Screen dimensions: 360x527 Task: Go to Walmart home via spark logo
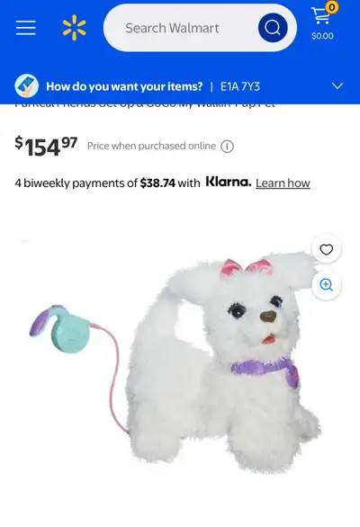75,28
